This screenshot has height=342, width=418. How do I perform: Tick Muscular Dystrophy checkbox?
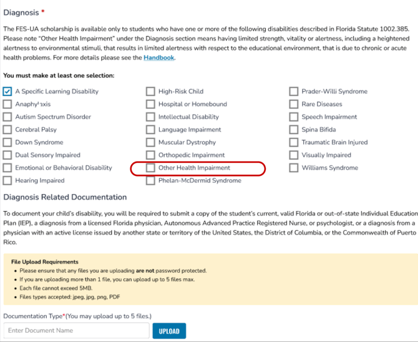tap(150, 143)
